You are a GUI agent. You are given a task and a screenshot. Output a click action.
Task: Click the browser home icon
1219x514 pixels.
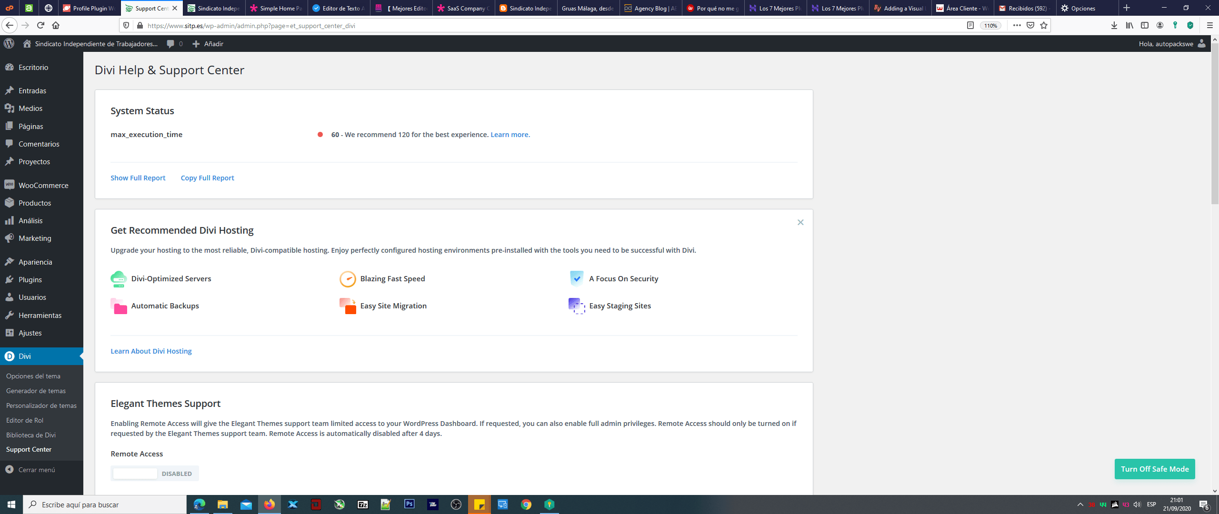point(56,25)
